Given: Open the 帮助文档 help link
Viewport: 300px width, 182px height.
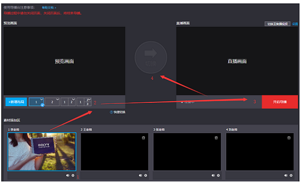Looking at the screenshot, I should (x=49, y=8).
